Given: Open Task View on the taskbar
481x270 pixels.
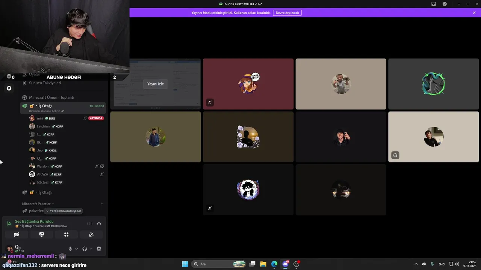Looking at the screenshot, I should click(253, 264).
